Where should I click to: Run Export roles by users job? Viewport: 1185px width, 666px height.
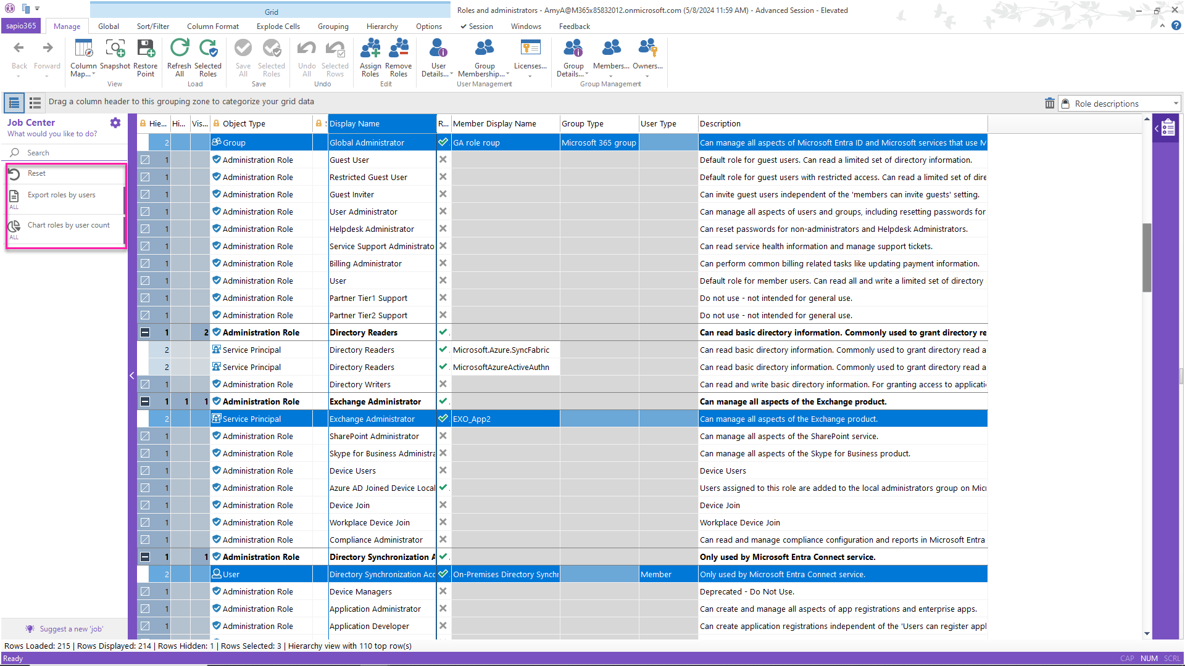coord(65,199)
